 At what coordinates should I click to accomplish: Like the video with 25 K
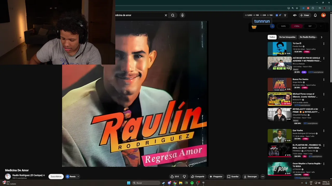175,176
